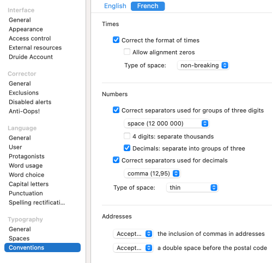Toggle Correct separators for groups of three digits
The height and width of the screenshot is (263, 272).
(x=116, y=110)
